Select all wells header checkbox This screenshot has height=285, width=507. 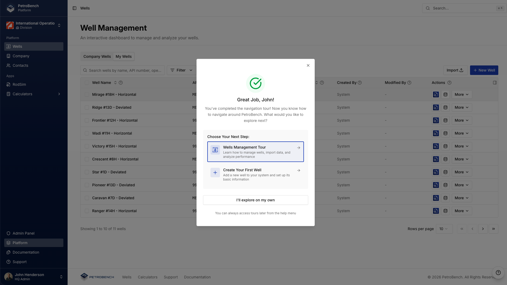(x=87, y=83)
